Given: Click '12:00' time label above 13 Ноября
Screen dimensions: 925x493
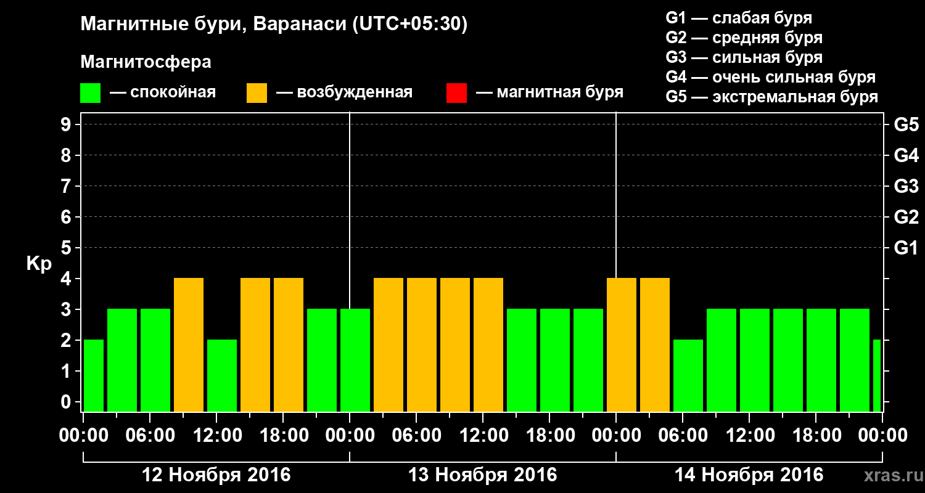Looking at the screenshot, I should point(483,435).
